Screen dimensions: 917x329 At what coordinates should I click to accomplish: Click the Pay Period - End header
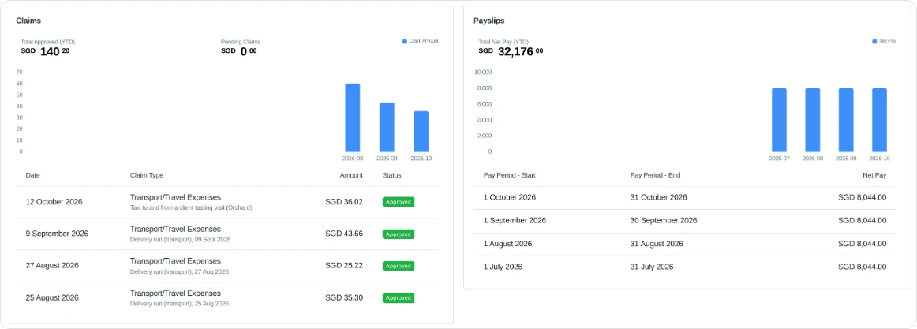tap(655, 175)
